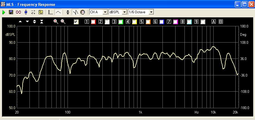This screenshot has width=255, height=120.
Task: Click the save floppy disk icon
Action: click(x=11, y=12)
